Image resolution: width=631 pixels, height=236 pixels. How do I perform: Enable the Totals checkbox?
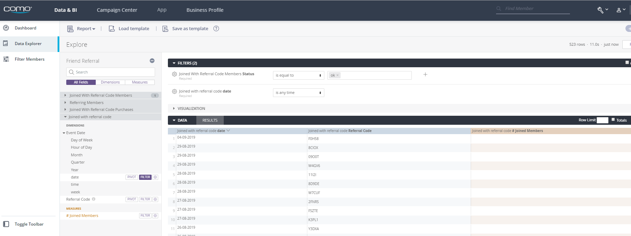click(x=613, y=120)
